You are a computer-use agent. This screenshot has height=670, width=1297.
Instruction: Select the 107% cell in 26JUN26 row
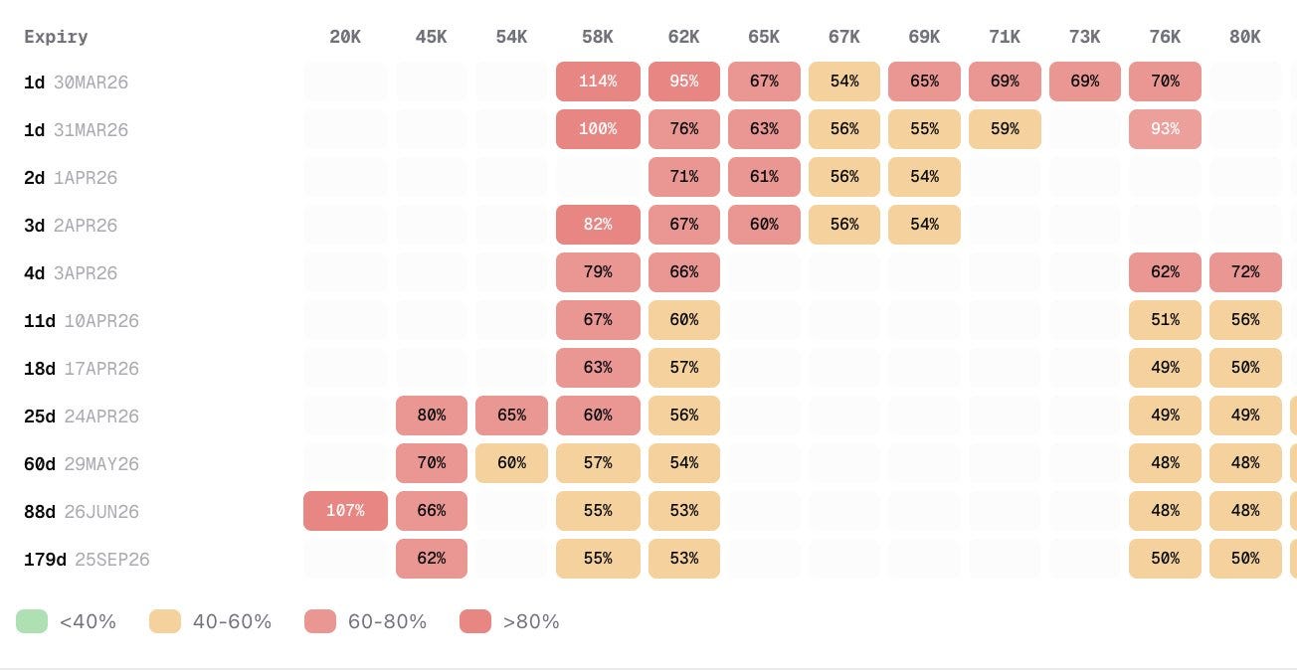pos(345,511)
